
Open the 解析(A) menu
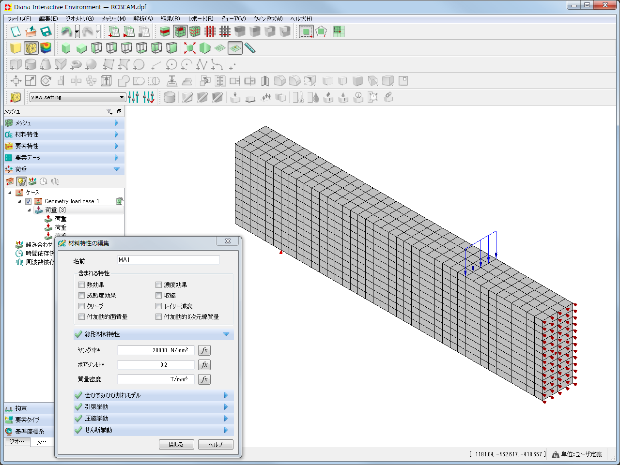[143, 19]
